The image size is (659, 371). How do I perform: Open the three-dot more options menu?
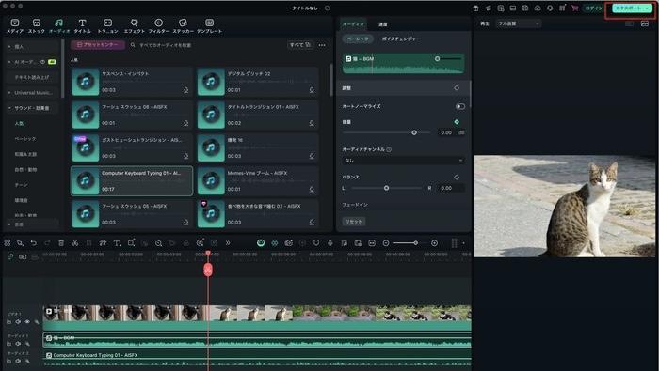pos(322,45)
